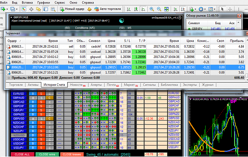The height and width of the screenshot is (157, 248).
Task: Toggle Авто-торговля (AutoTrading) on or off
Action: tap(108, 9)
